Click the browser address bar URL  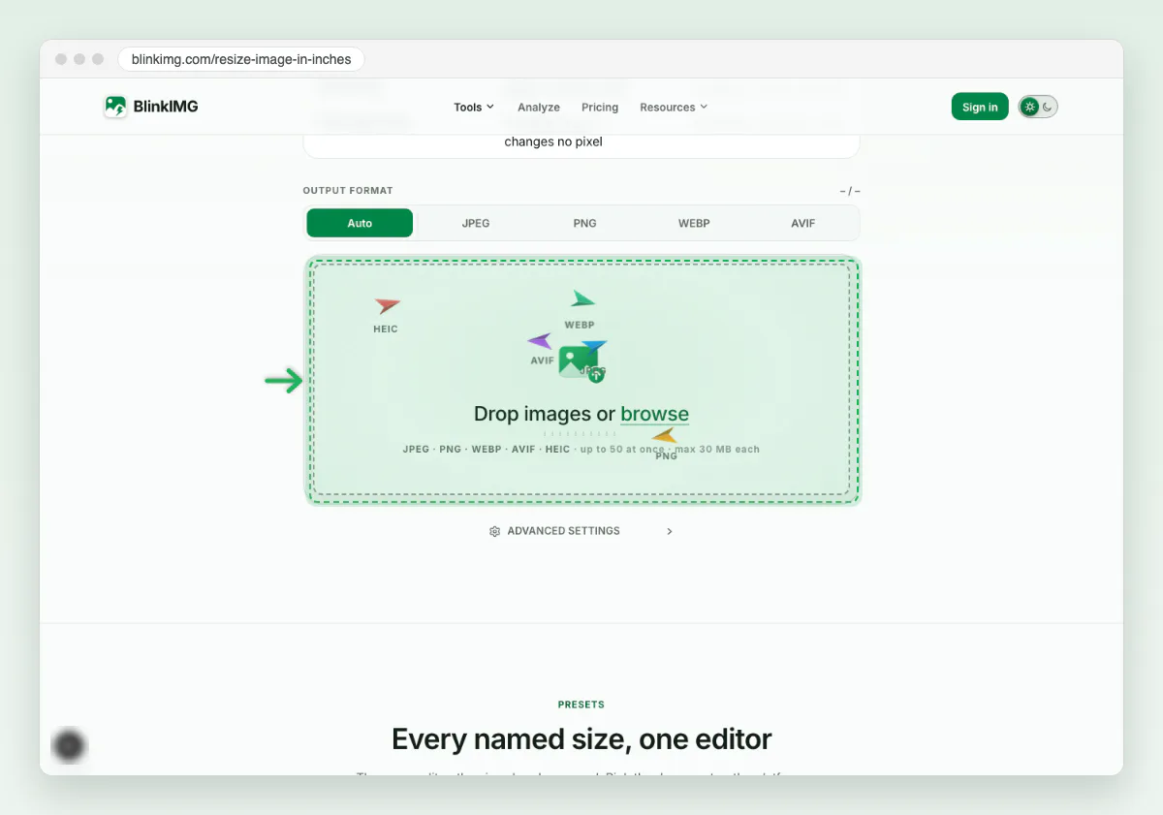click(x=241, y=59)
